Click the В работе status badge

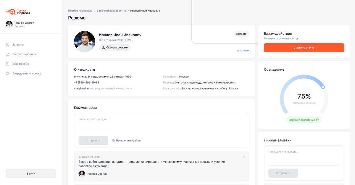click(x=241, y=34)
